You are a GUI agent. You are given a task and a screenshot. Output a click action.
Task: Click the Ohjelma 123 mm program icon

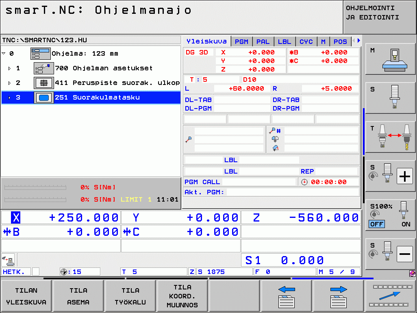point(40,54)
